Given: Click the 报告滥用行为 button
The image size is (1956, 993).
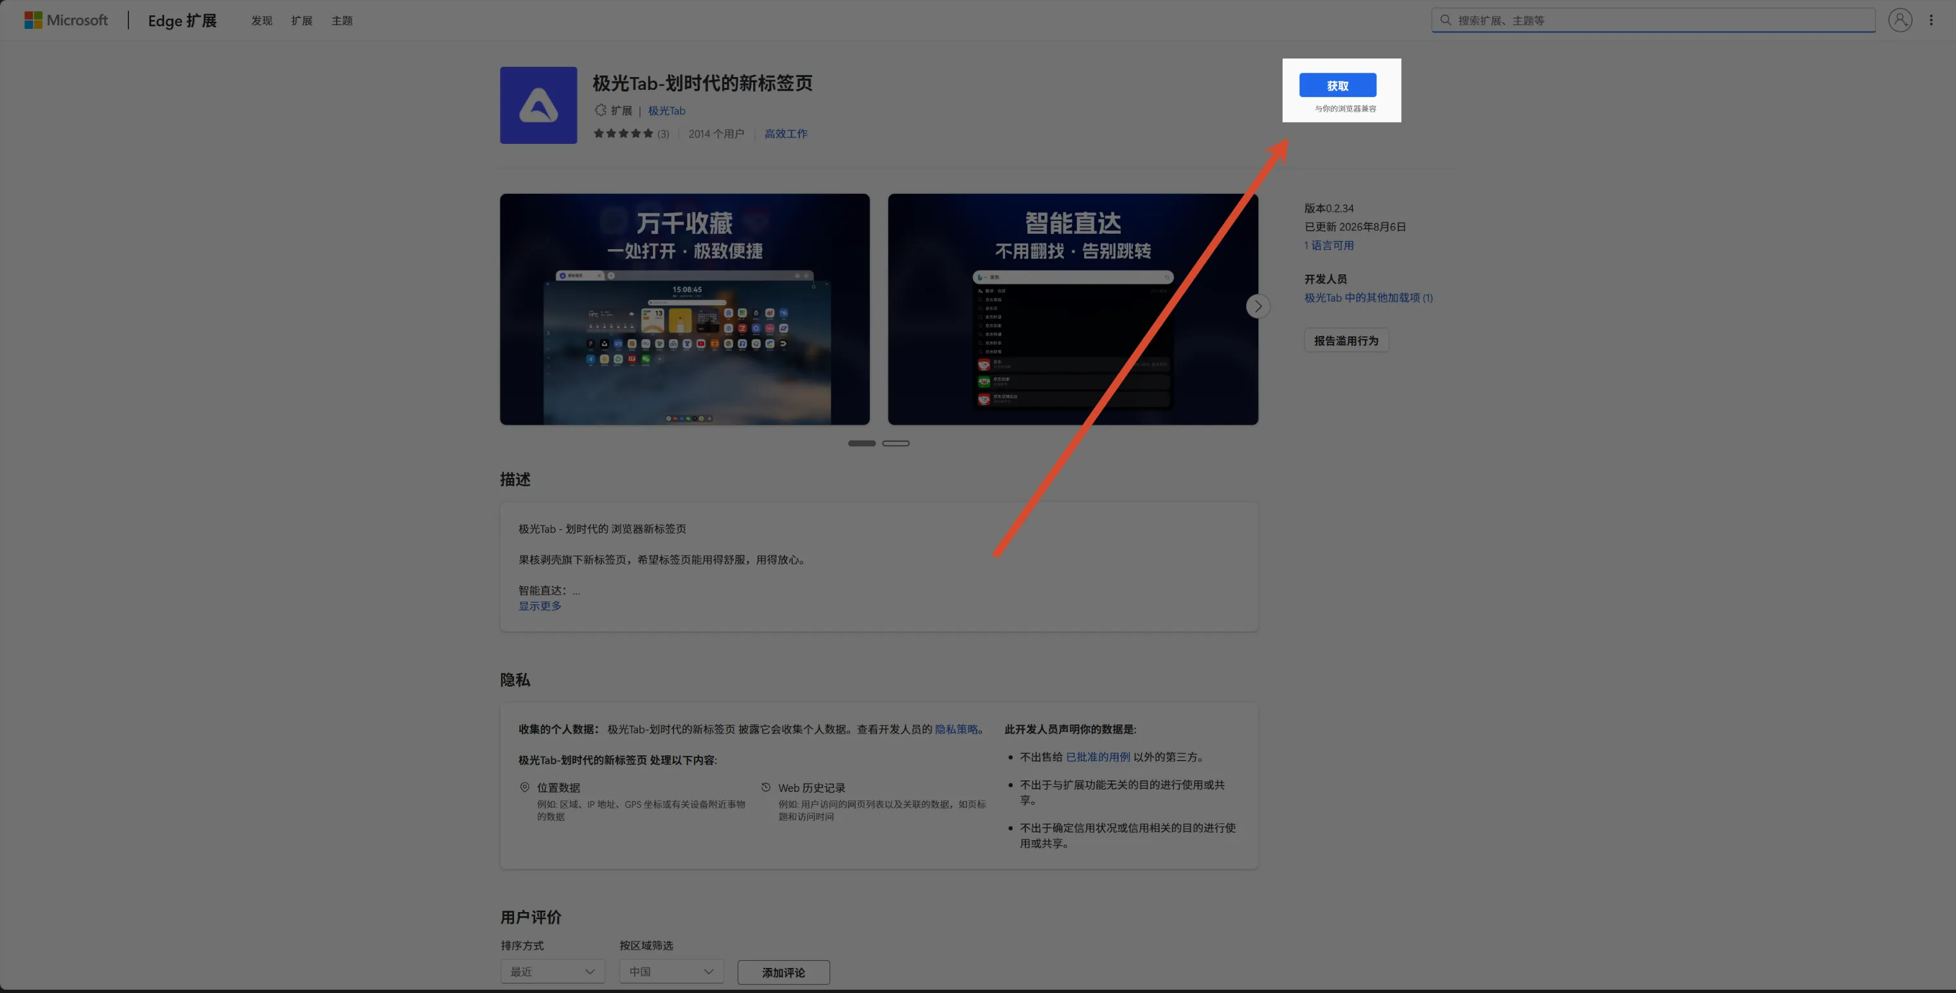Looking at the screenshot, I should (x=1346, y=341).
